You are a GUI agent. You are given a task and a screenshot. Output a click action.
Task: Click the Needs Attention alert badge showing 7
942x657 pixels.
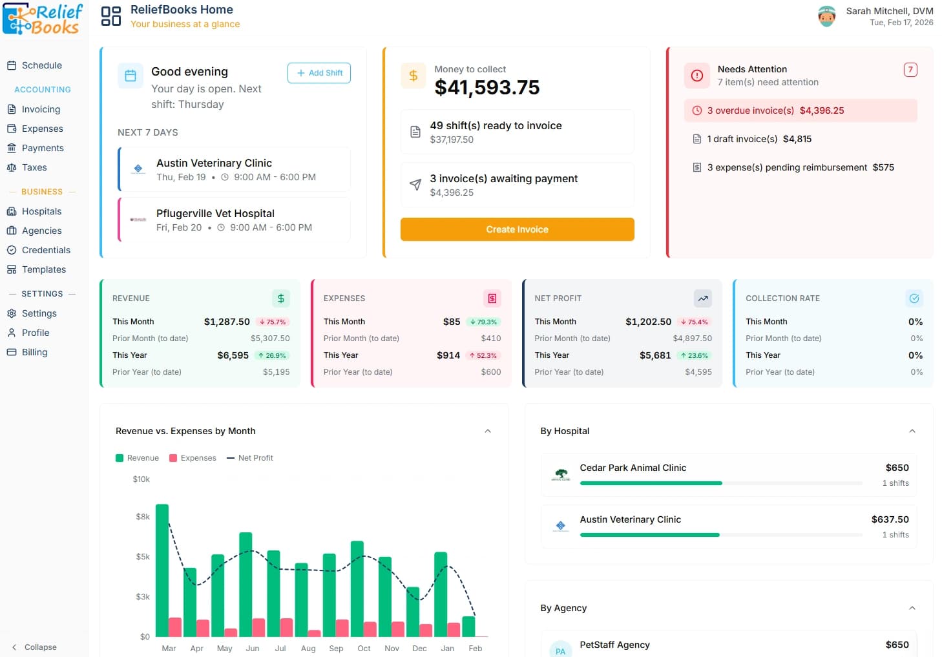910,69
